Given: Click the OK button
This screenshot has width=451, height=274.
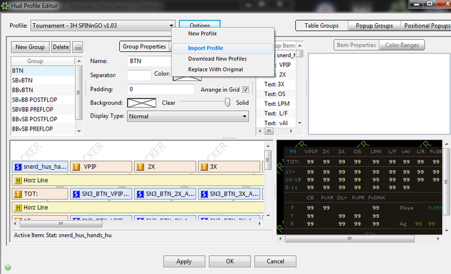Looking at the screenshot, I should pos(229,261).
